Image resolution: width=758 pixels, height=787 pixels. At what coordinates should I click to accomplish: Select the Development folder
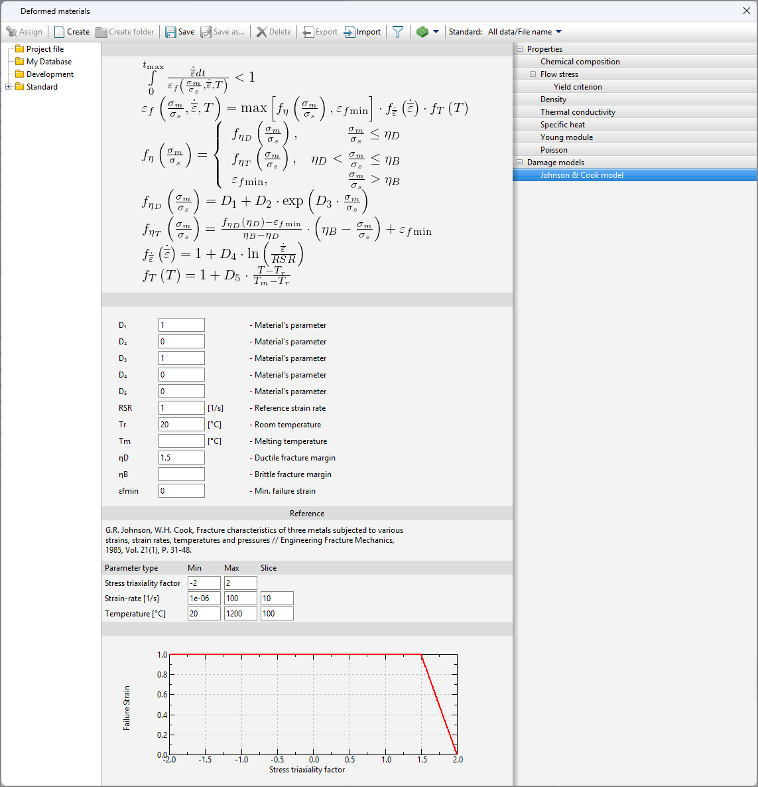tap(50, 74)
